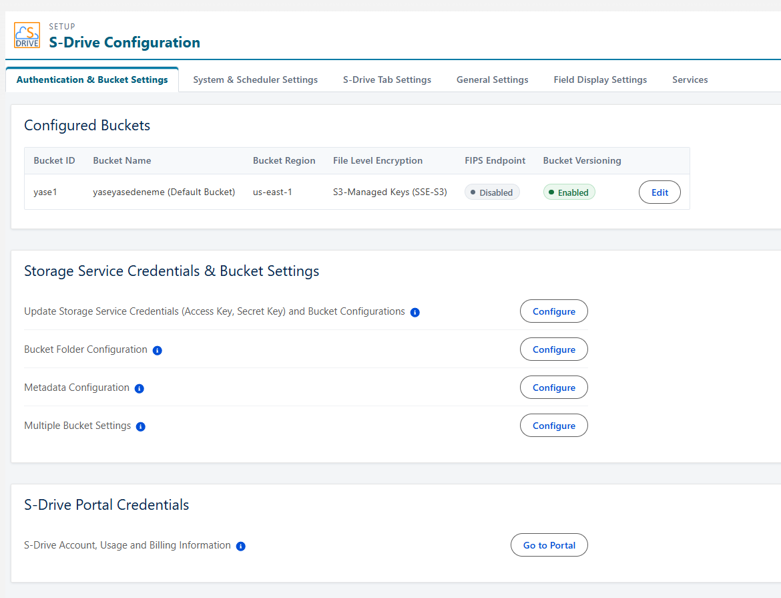Click the FIPS Endpoint column header

coord(495,160)
